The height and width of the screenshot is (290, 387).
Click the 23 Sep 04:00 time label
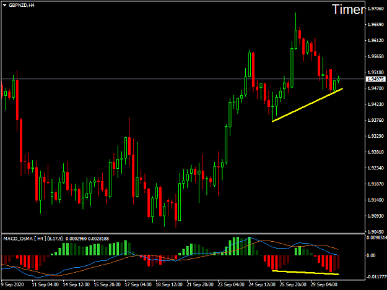[231, 284]
